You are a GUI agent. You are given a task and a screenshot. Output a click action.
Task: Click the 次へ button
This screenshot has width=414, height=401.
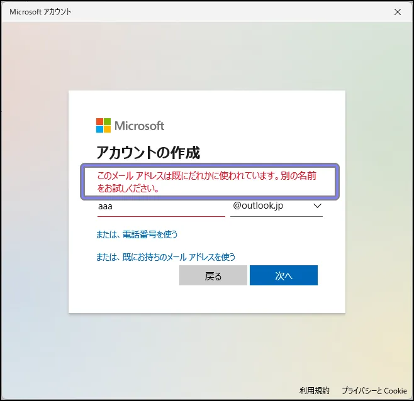(x=284, y=275)
